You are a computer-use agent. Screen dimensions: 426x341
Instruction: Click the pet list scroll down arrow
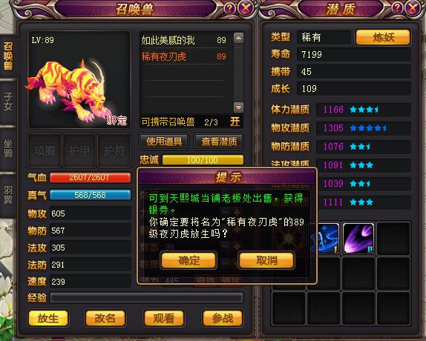[238, 107]
